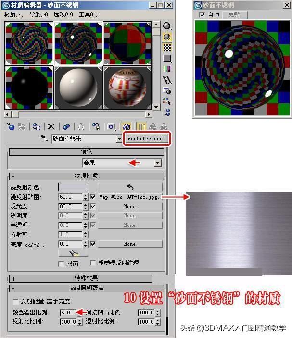The height and width of the screenshot is (338, 292).
Task: Open the 金属 template dropdown
Action: pos(157,163)
